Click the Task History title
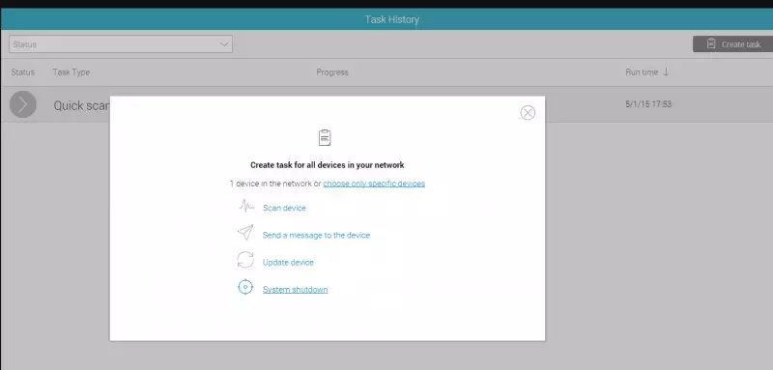The image size is (773, 370). 392,19
